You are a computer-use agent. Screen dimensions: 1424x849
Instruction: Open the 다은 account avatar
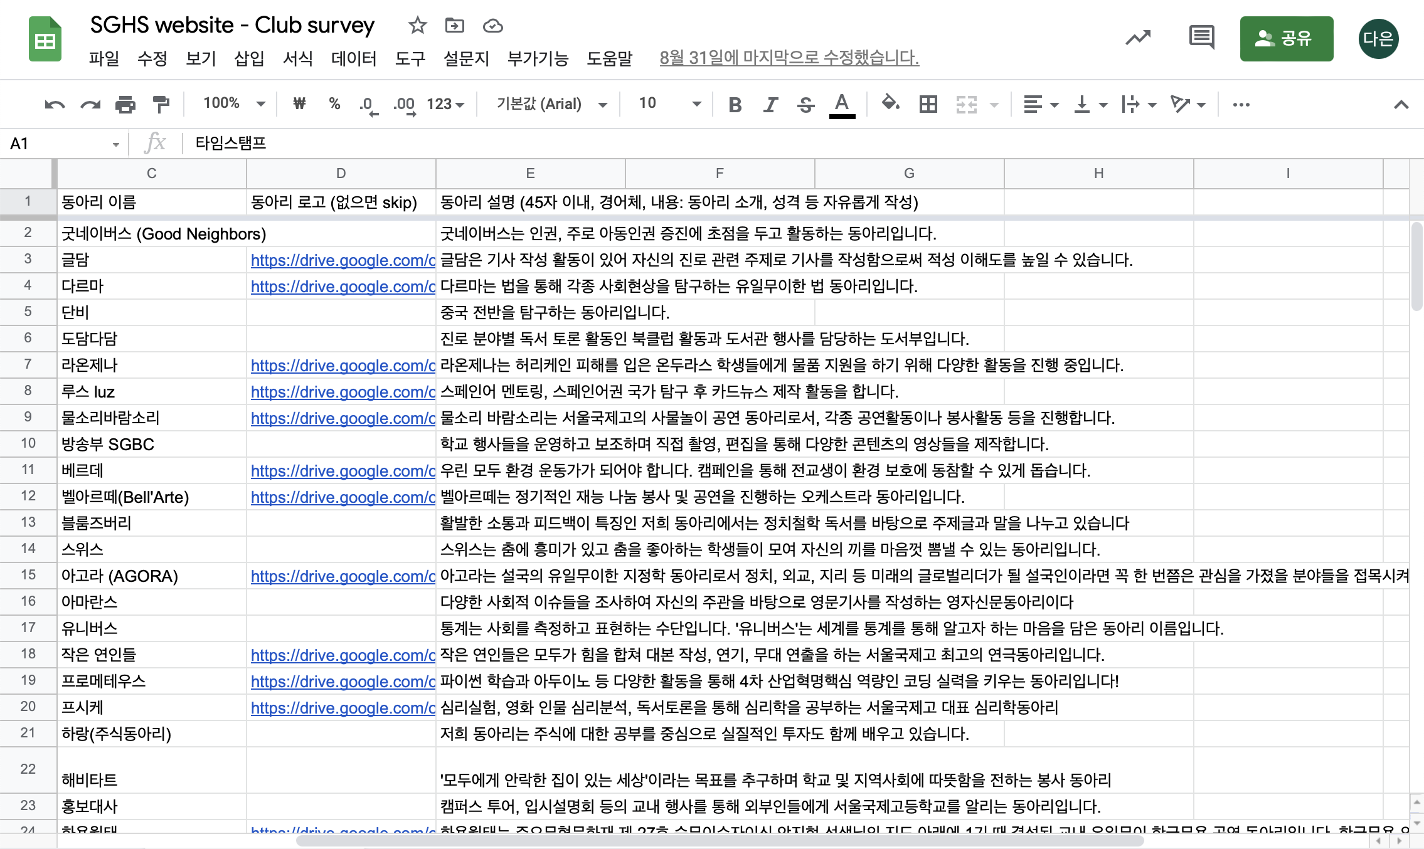click(1378, 39)
